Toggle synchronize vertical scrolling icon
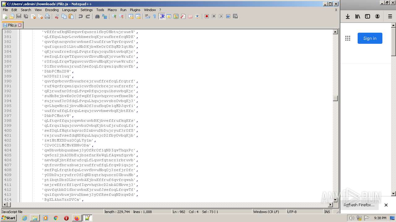The image size is (396, 222). [131, 16]
